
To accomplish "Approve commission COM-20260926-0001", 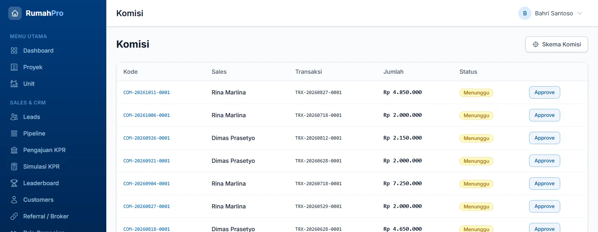I will tap(544, 138).
